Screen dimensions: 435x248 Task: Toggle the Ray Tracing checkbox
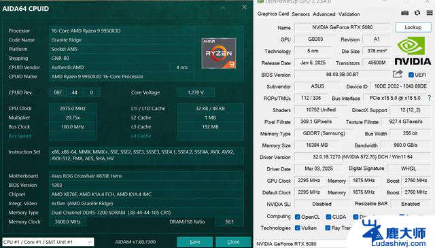point(328,228)
